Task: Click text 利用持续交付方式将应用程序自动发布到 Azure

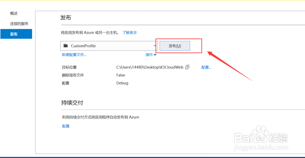Action: 101,117
